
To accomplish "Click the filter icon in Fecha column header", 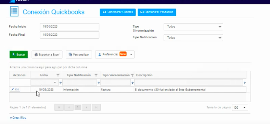I will 58,75.
